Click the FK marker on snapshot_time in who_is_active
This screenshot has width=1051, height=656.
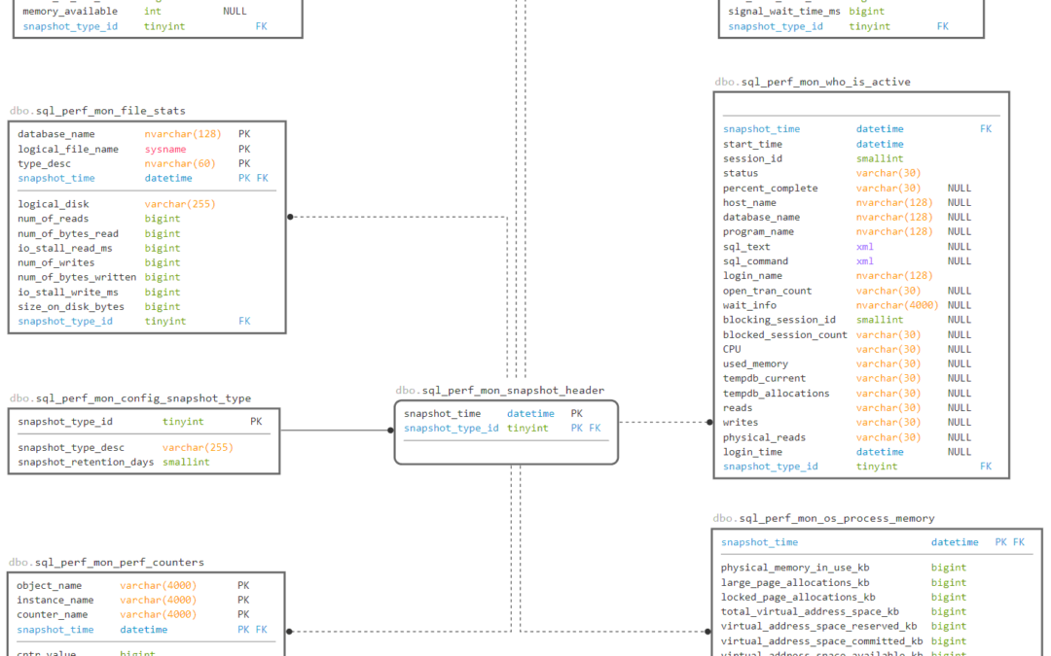coord(985,128)
